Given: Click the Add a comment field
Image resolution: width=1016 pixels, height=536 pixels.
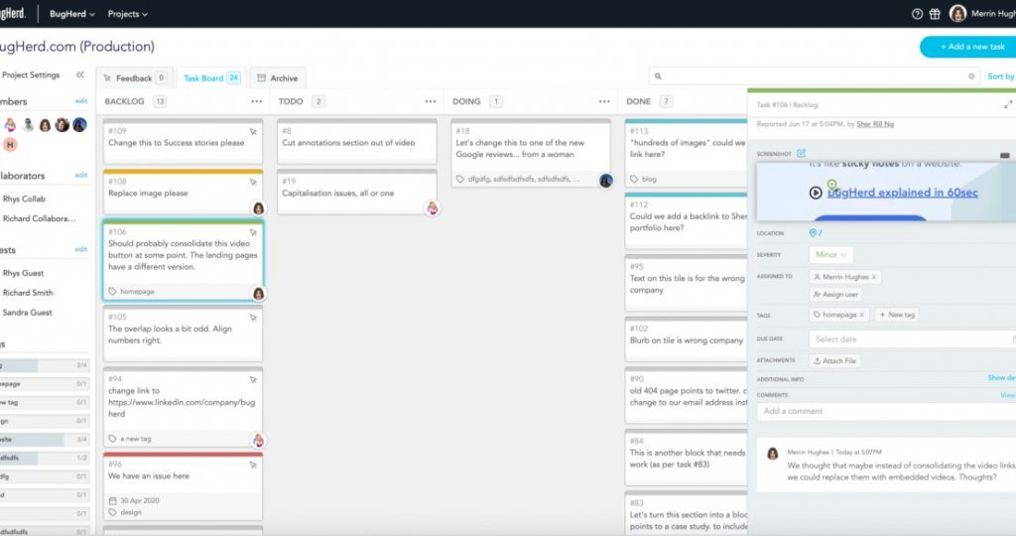Looking at the screenshot, I should point(886,411).
